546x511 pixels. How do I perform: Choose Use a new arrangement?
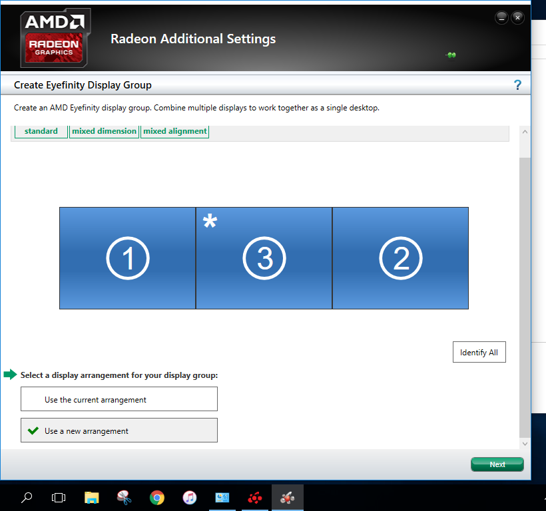119,430
